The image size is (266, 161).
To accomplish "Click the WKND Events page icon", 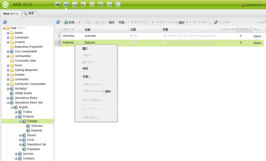I will coord(12,93).
